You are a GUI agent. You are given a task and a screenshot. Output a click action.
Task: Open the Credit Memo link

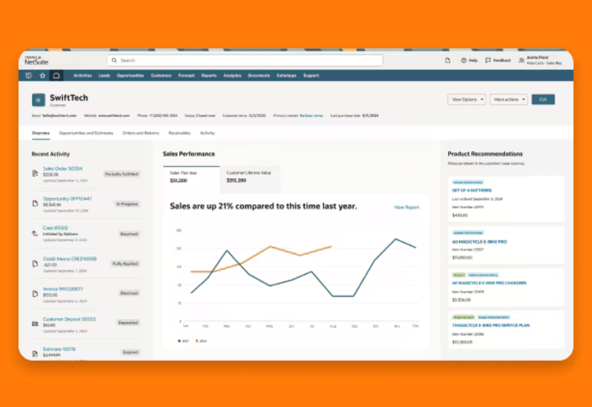coord(70,259)
